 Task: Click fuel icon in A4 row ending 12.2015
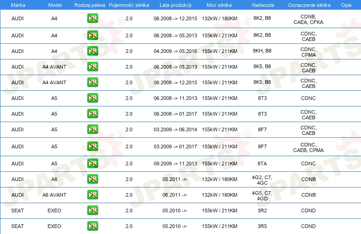(92, 18)
